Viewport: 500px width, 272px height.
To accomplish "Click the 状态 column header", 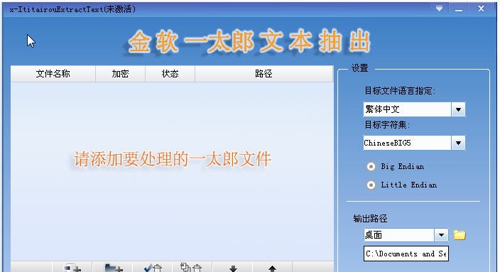I will click(170, 74).
